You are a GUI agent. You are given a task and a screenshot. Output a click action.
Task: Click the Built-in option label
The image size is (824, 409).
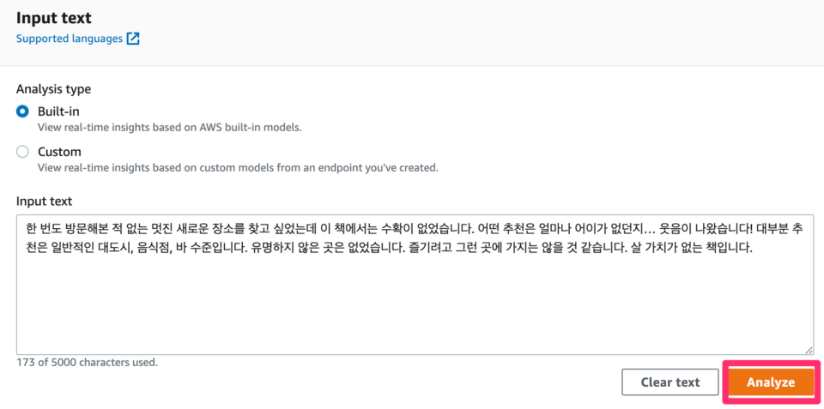[59, 111]
